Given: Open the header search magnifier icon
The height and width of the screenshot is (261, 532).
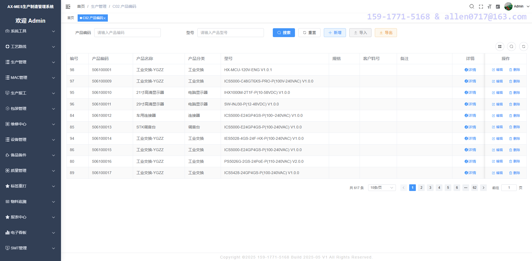Looking at the screenshot, I should 472,6.
